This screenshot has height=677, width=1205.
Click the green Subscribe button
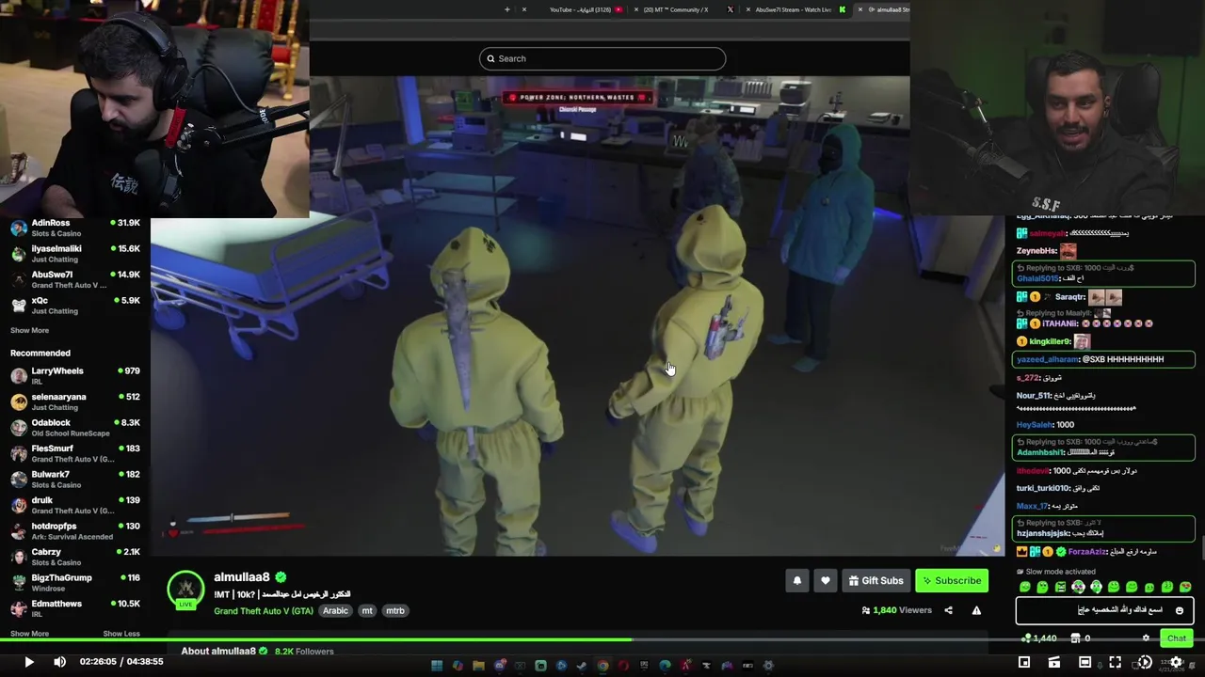tap(951, 581)
